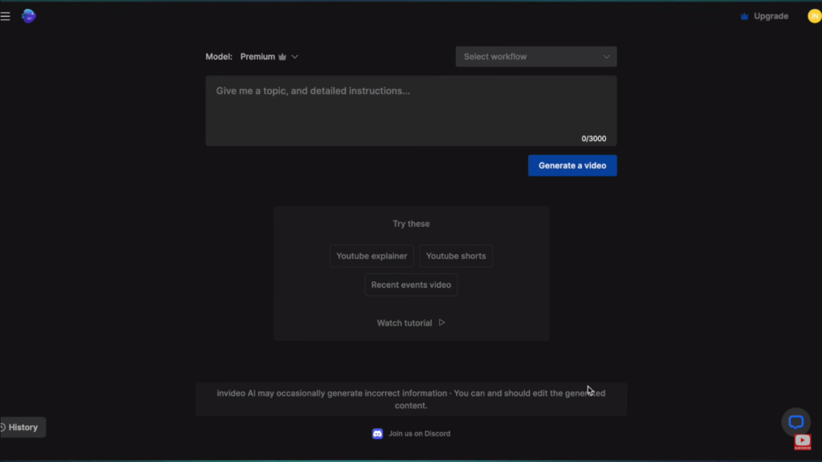Click the play icon beside Watch tutorial
Viewport: 822px width, 462px height.
click(442, 322)
